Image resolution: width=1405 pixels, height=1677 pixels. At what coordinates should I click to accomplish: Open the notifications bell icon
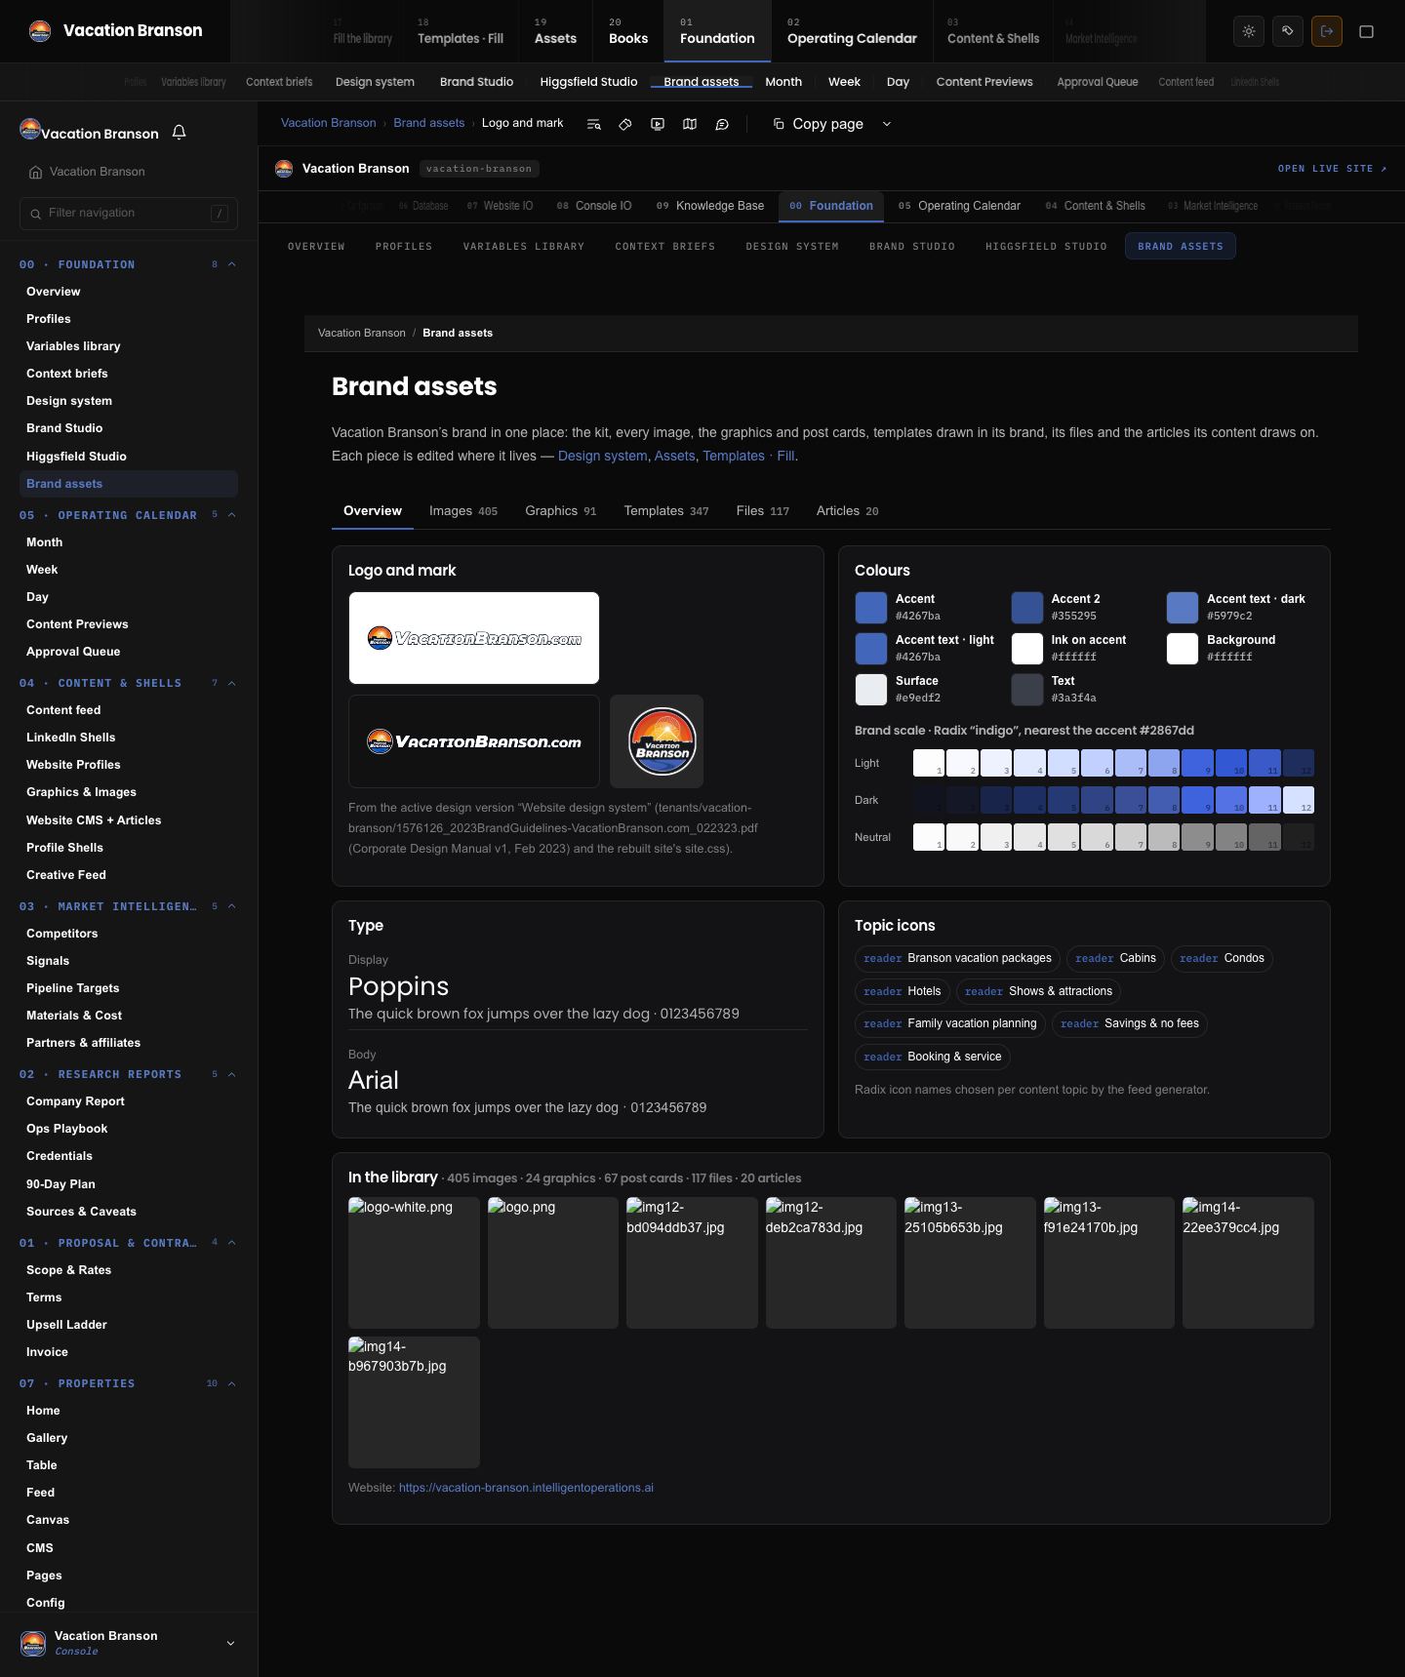(179, 132)
